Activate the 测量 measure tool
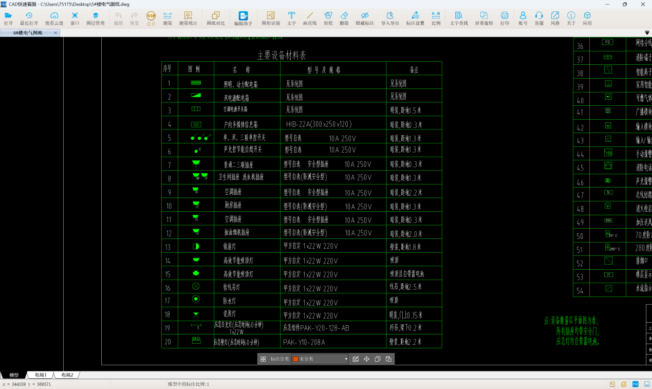 point(167,18)
